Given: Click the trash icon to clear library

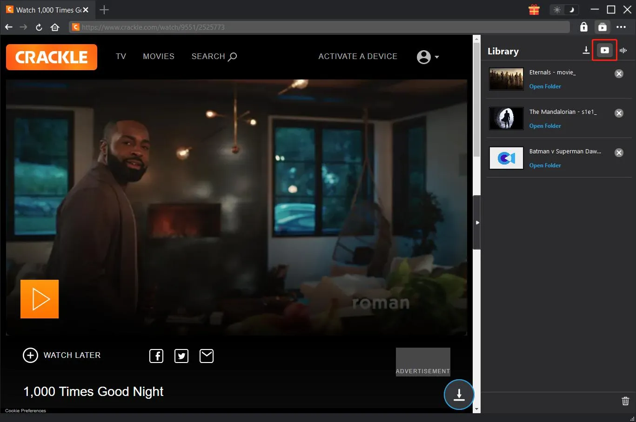Looking at the screenshot, I should pos(625,401).
